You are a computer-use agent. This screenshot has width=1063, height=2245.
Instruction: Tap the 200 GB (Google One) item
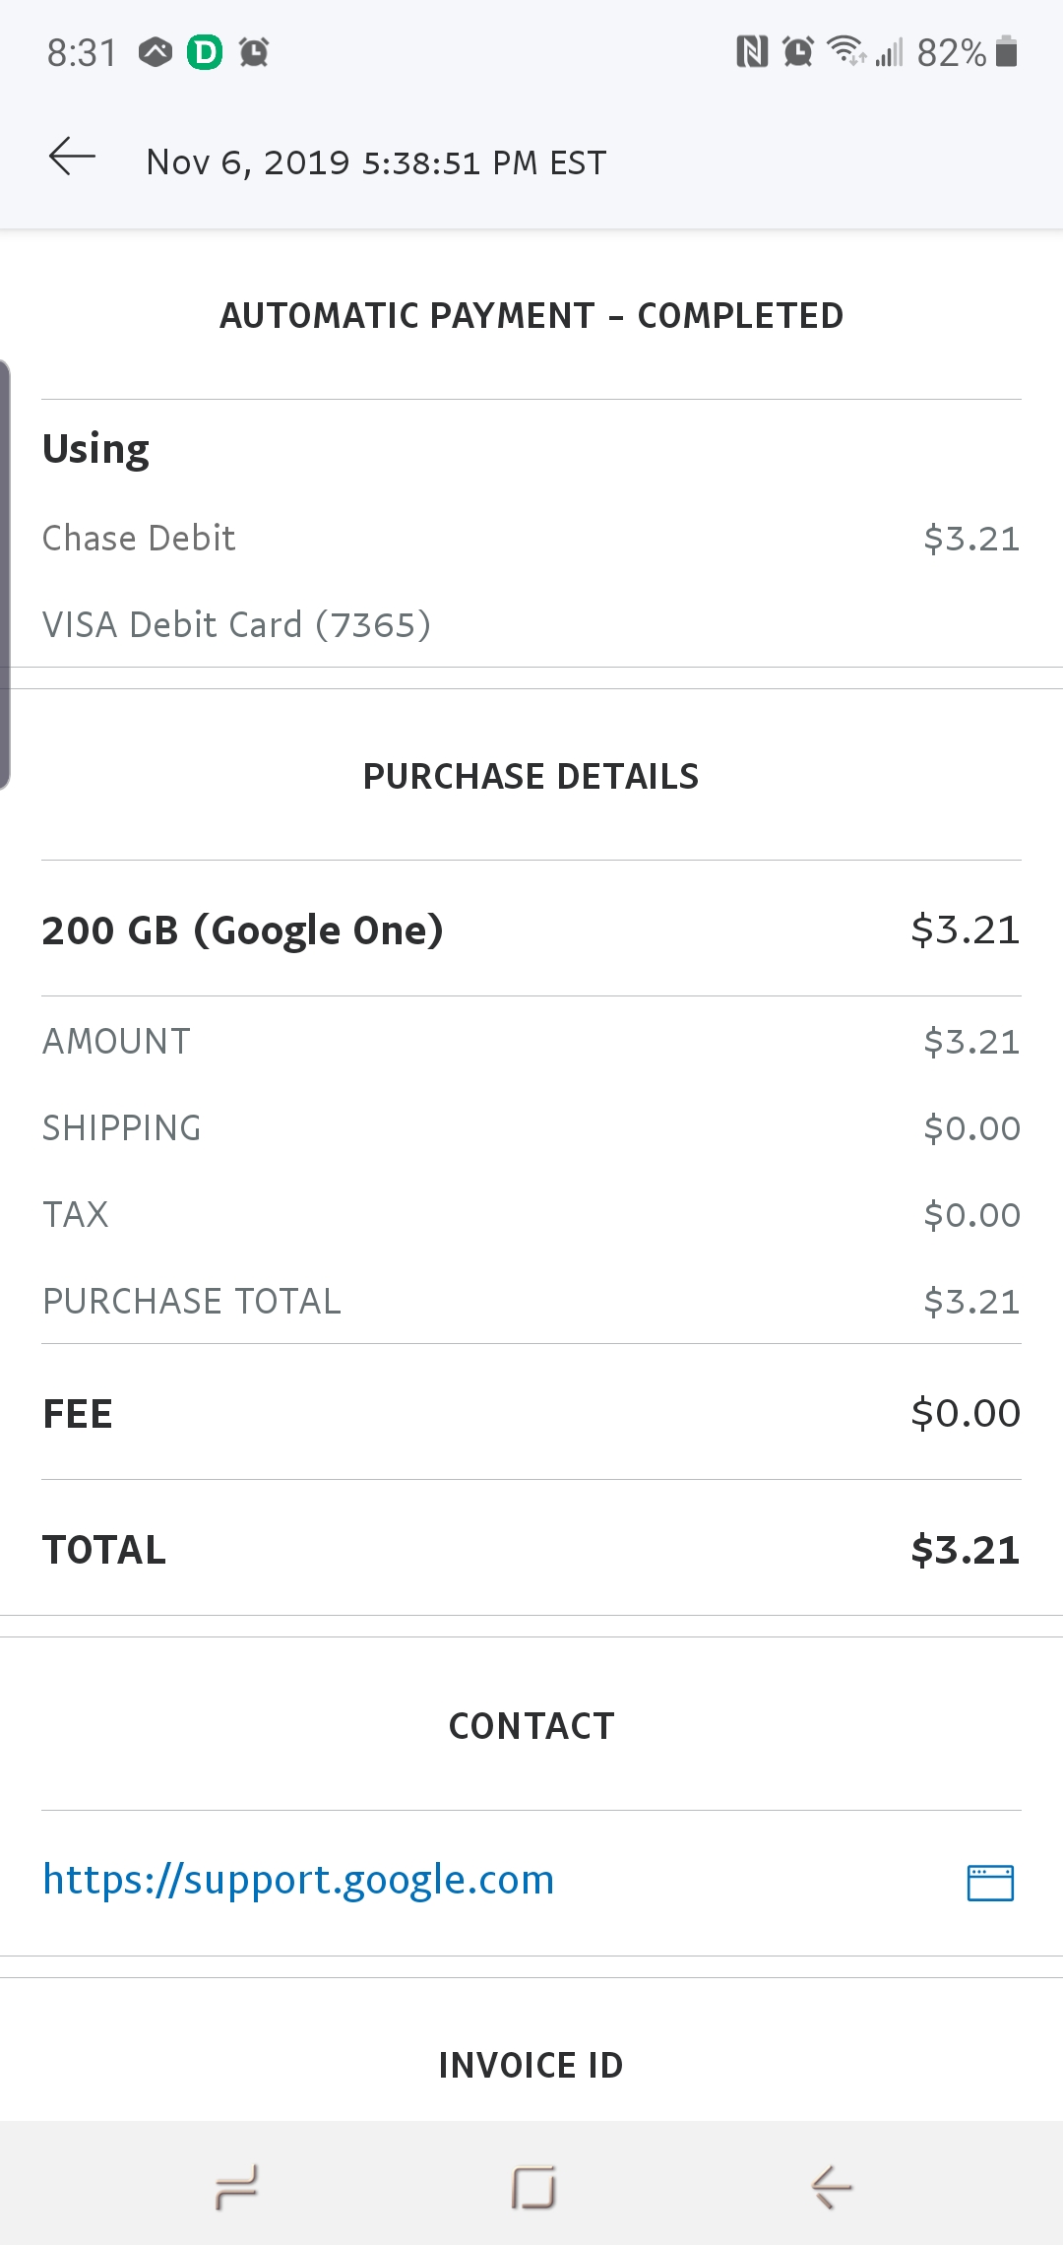(x=242, y=930)
